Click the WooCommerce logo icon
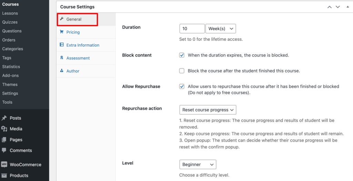 [4, 165]
